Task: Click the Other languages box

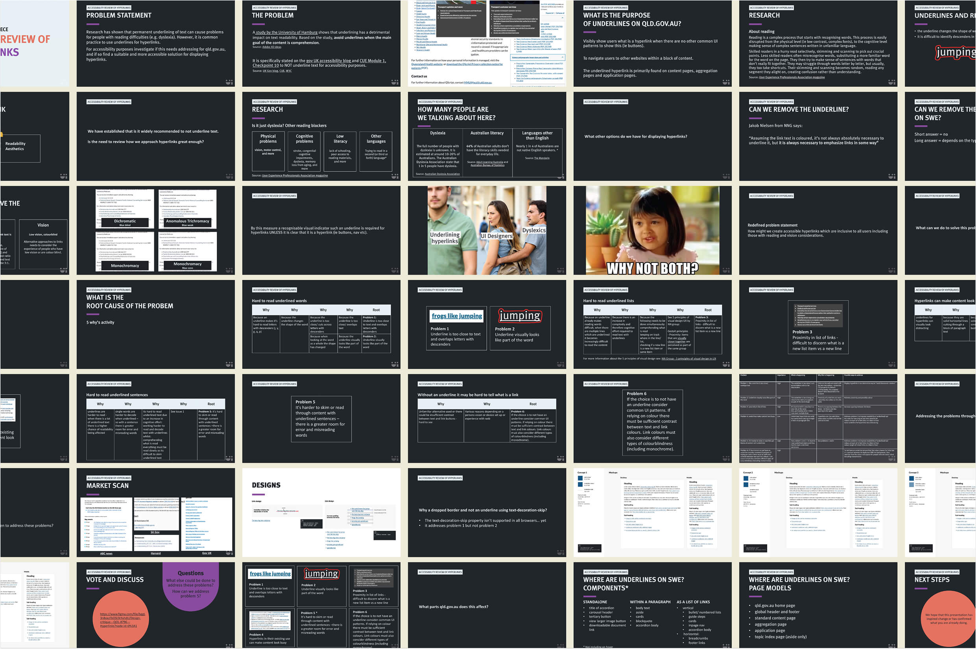Action: (x=376, y=151)
